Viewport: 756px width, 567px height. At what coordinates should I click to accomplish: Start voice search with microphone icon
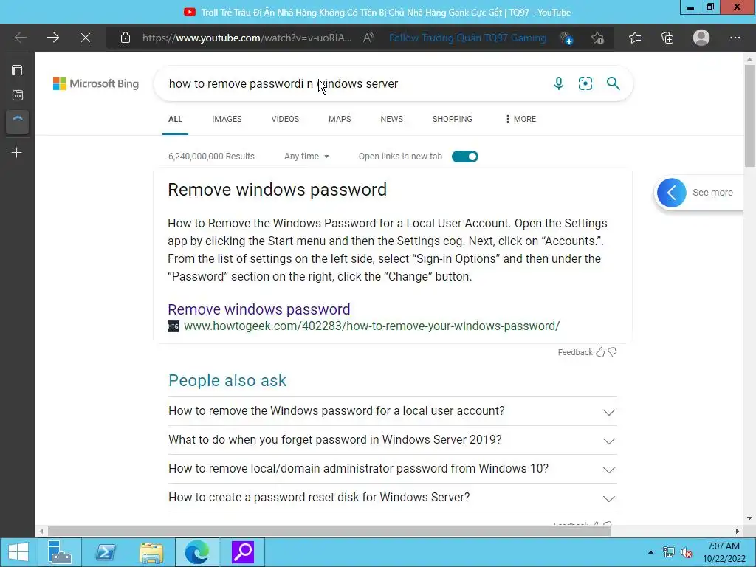559,83
